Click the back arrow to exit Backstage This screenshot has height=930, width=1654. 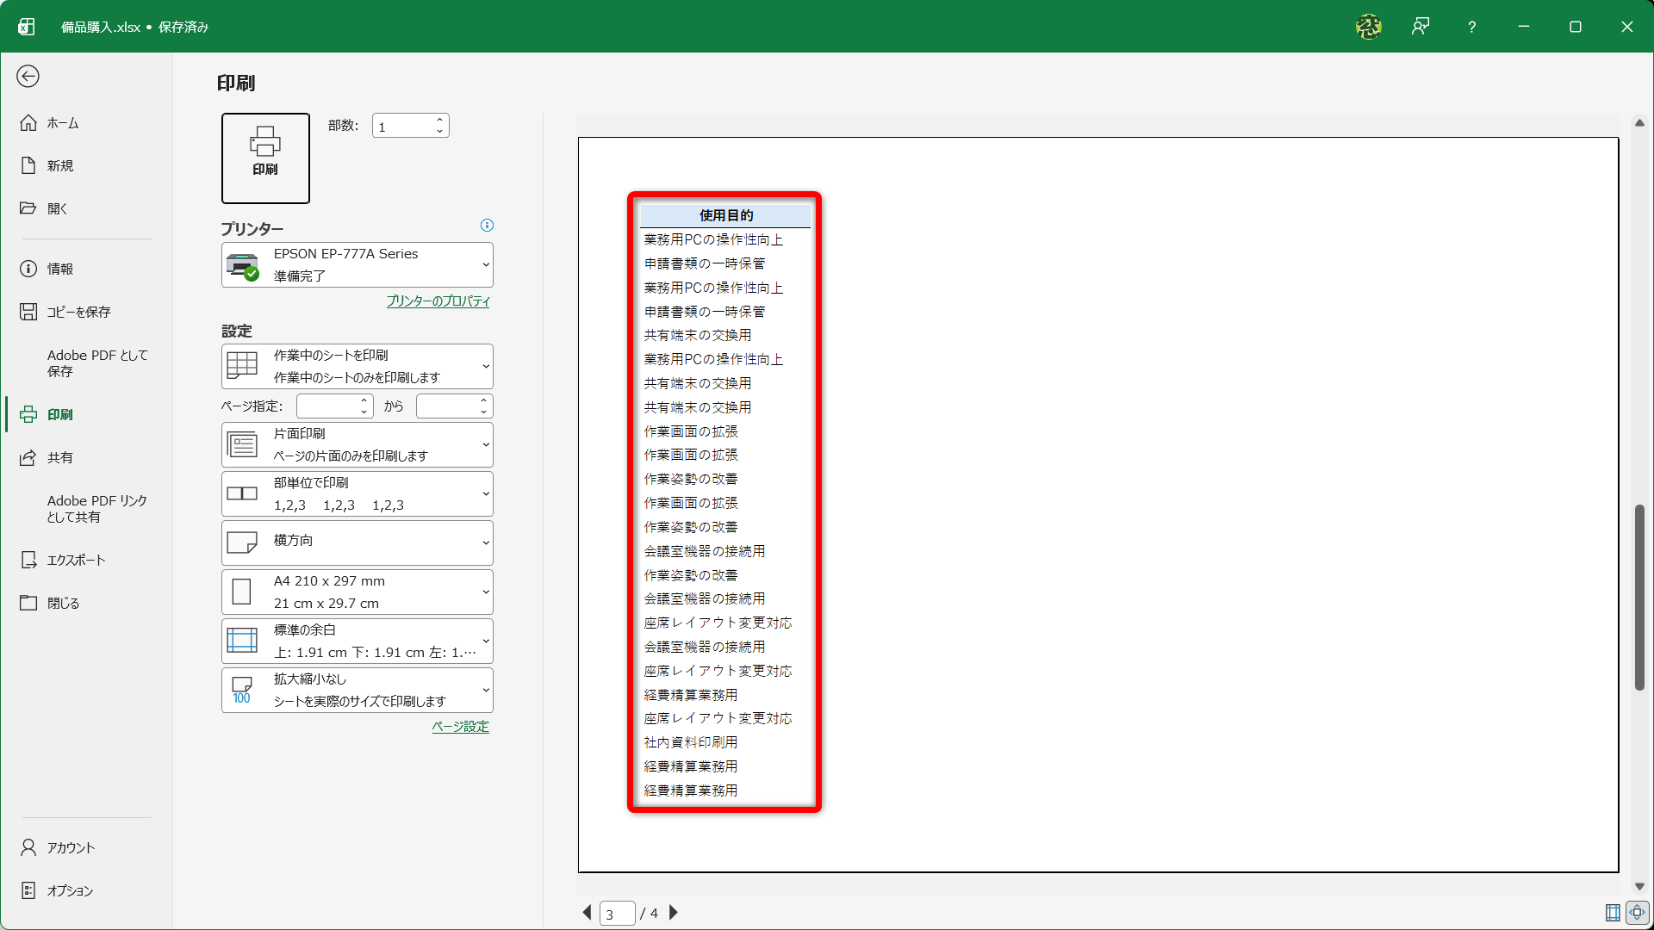(x=28, y=77)
